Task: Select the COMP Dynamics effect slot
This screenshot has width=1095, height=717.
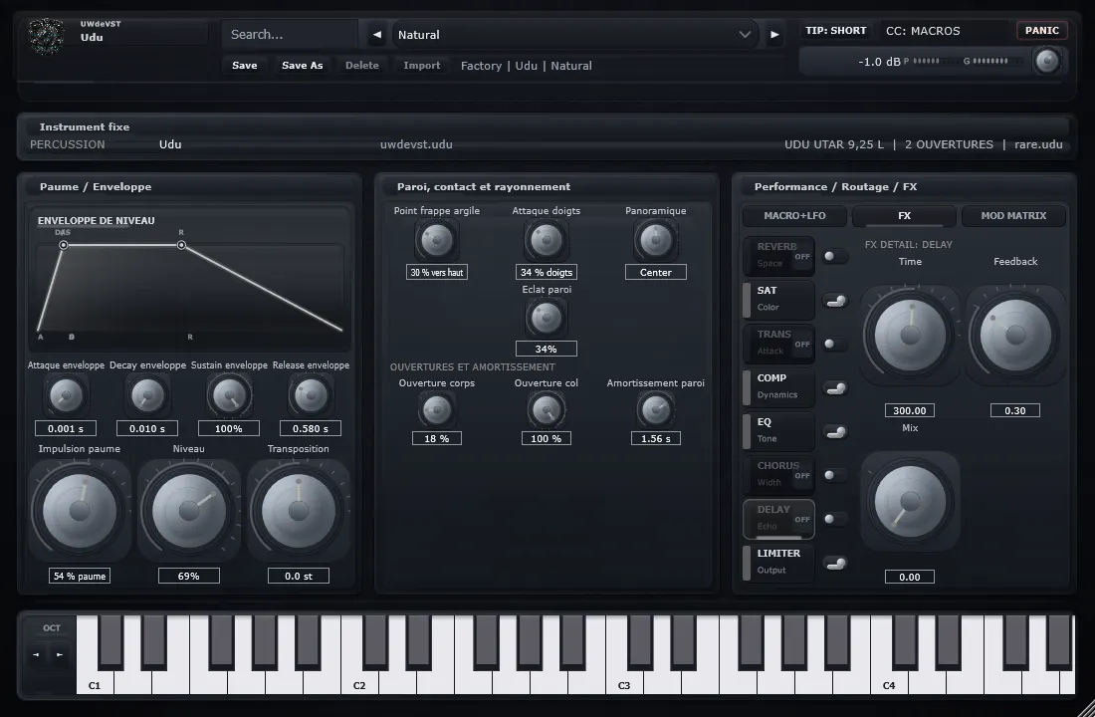Action: pos(778,386)
